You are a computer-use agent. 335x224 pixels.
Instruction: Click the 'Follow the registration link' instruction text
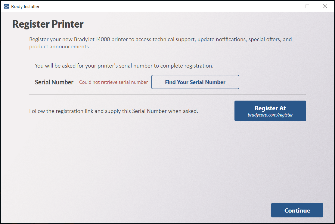(x=114, y=111)
